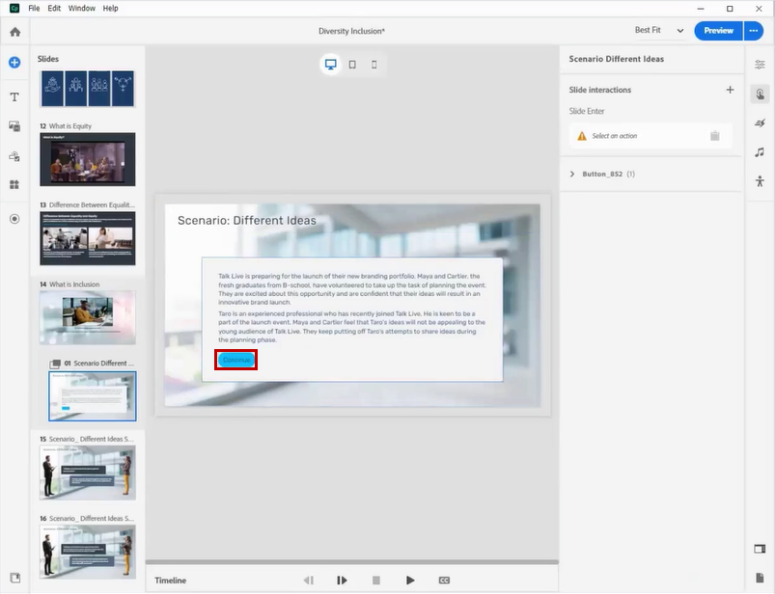Toggle closed captions CC button

pos(444,580)
